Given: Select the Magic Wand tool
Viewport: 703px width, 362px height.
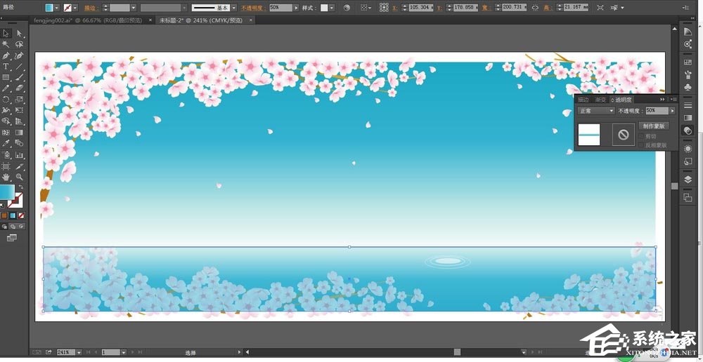Looking at the screenshot, I should point(6,43).
